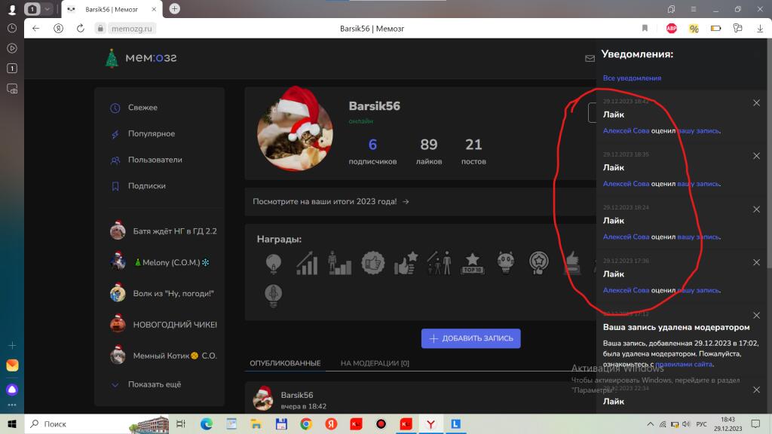Switch to the НА МОДЕРАЦИИ tab
The width and height of the screenshot is (772, 434).
pos(375,363)
